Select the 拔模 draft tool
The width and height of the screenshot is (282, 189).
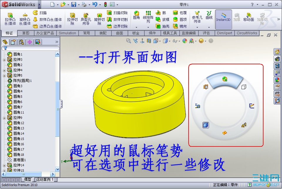pos(162,19)
